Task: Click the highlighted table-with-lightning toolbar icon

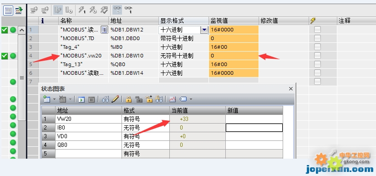Action: tap(58, 10)
